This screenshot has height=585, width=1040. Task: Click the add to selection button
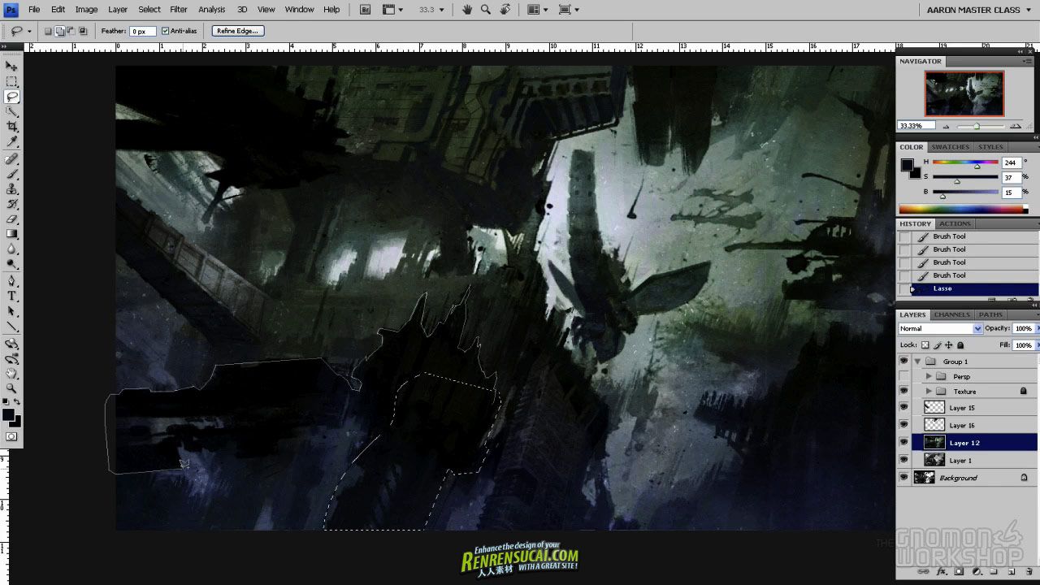coord(60,31)
